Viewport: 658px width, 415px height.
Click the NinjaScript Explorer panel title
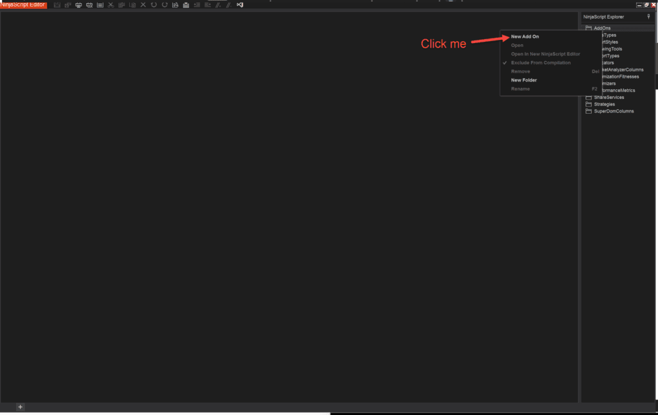click(603, 17)
